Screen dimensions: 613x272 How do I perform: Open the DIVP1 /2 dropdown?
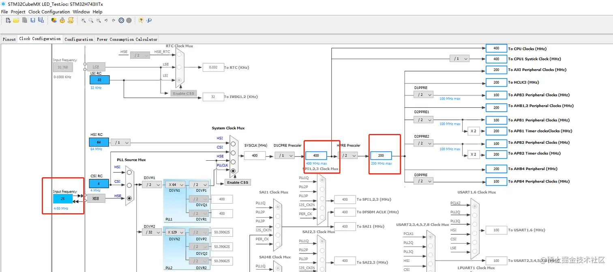pos(199,185)
